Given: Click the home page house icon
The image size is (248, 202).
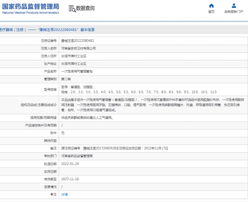Looking at the screenshot, I should [211, 6].
